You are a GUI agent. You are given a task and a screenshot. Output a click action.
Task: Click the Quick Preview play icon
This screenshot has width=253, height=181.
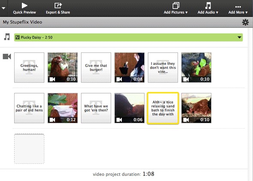pyautogui.click(x=24, y=6)
